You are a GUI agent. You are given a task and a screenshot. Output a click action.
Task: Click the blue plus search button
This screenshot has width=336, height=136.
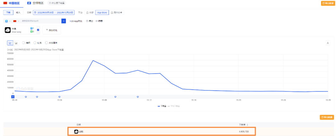coord(63,21)
